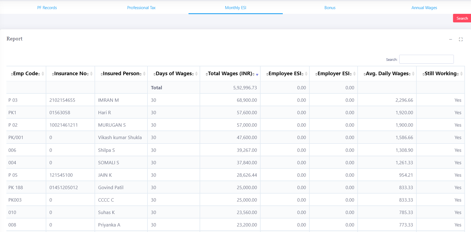Click the Insurance No header label
471x232 pixels.
click(70, 74)
